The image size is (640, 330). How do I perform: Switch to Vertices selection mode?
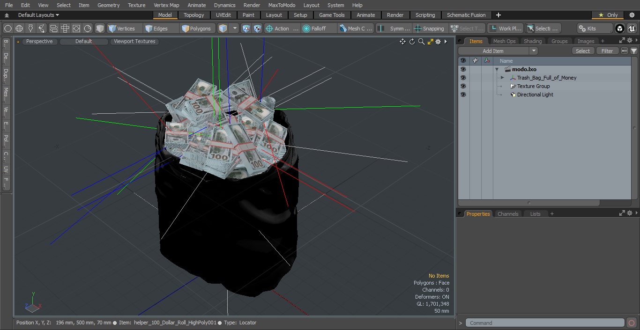124,29
